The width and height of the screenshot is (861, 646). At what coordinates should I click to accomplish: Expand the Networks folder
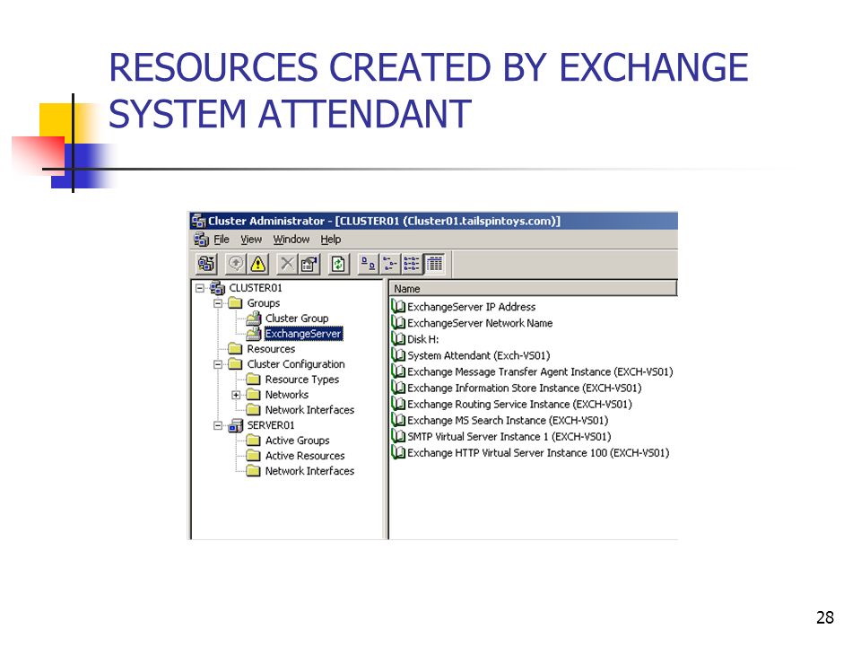pyautogui.click(x=236, y=395)
